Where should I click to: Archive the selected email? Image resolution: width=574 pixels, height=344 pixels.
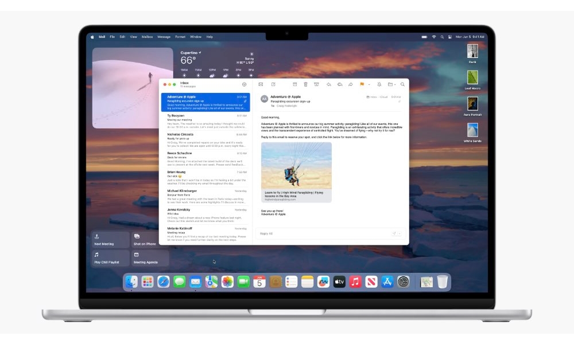click(294, 84)
